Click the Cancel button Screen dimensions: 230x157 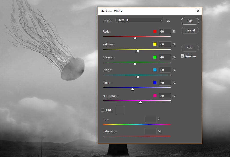pyautogui.click(x=190, y=30)
